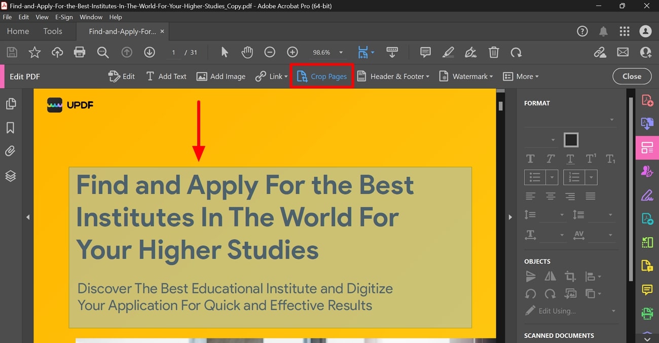
Task: Show page thumbnails panel
Action: [x=11, y=104]
